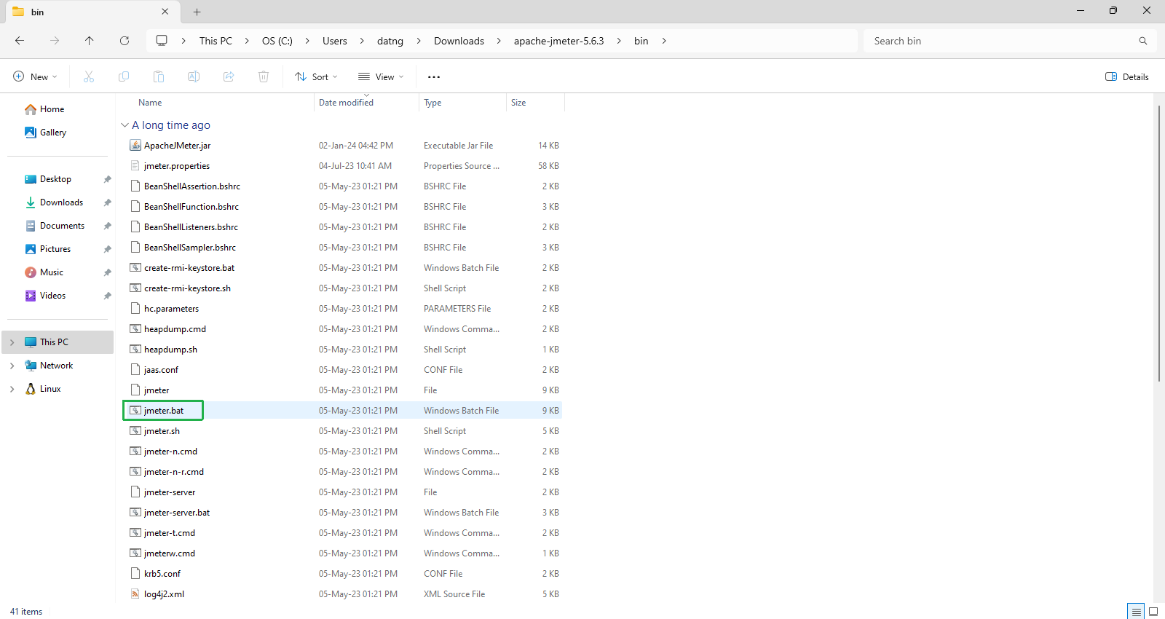1165x619 pixels.
Task: Expand chevron after Users in address bar
Action: (x=362, y=41)
